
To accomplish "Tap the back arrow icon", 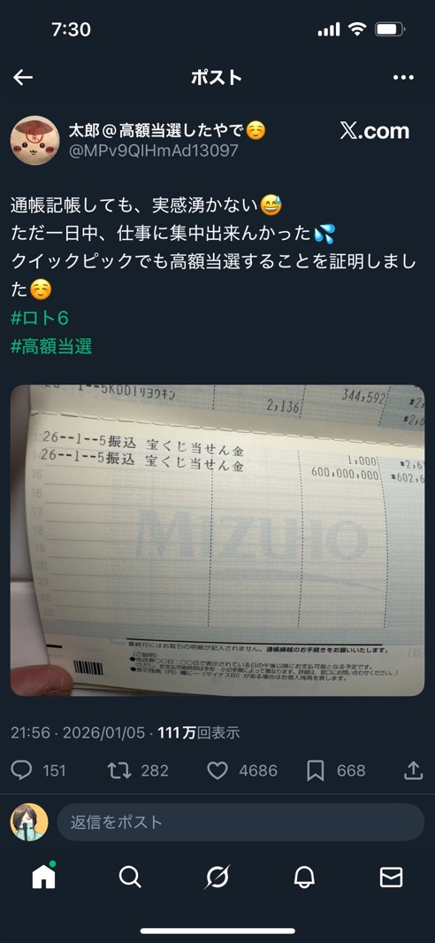I will click(23, 77).
